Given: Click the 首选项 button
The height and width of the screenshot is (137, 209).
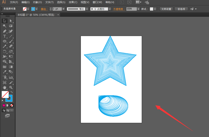Looking at the screenshot, I should point(181,9).
